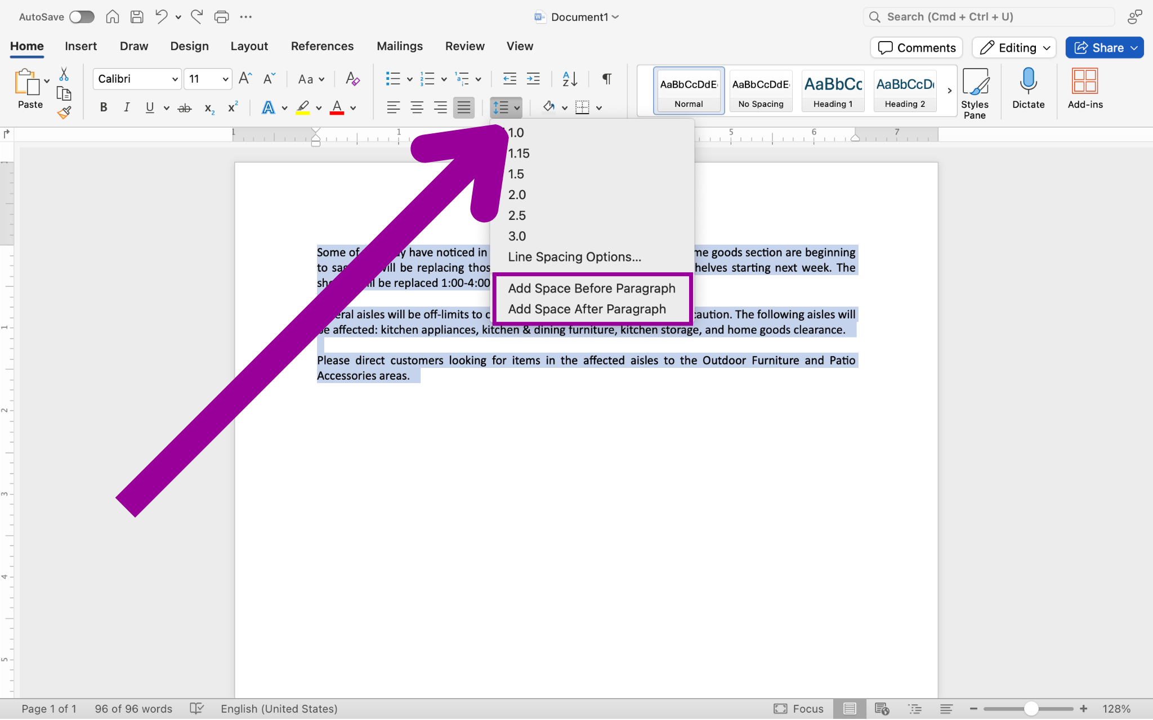
Task: Clear all formatting from selection
Action: 352,79
